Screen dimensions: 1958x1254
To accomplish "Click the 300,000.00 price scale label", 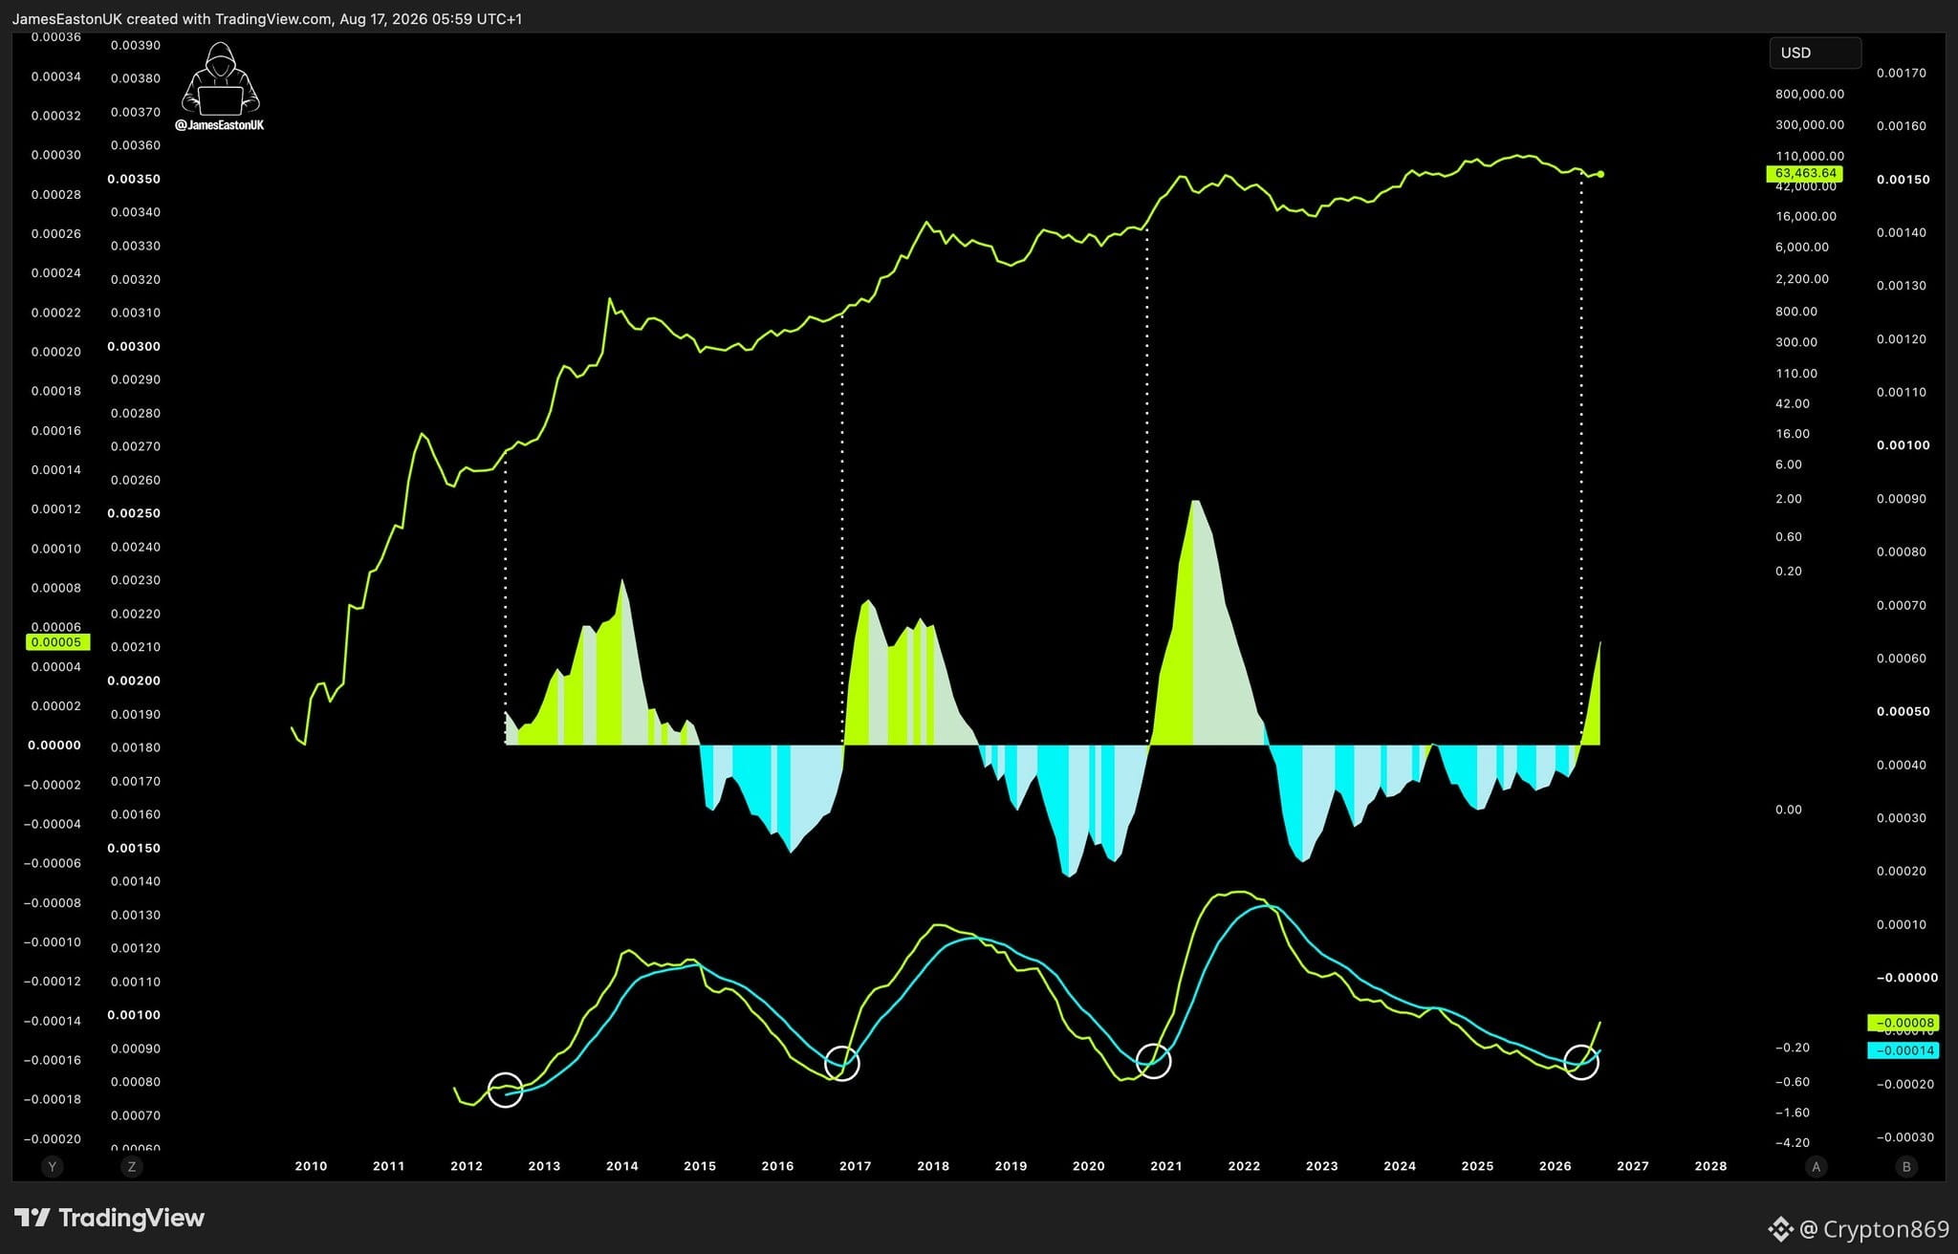I will click(x=1810, y=124).
